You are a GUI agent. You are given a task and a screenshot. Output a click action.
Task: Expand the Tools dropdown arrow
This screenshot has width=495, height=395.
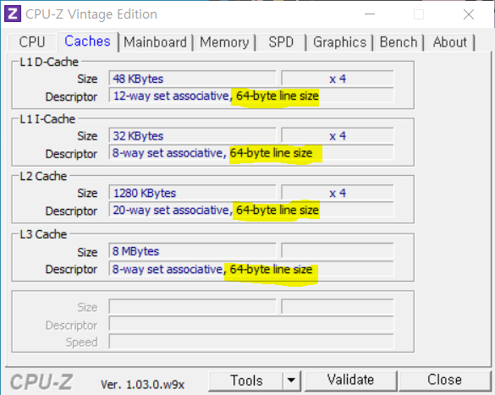click(292, 381)
